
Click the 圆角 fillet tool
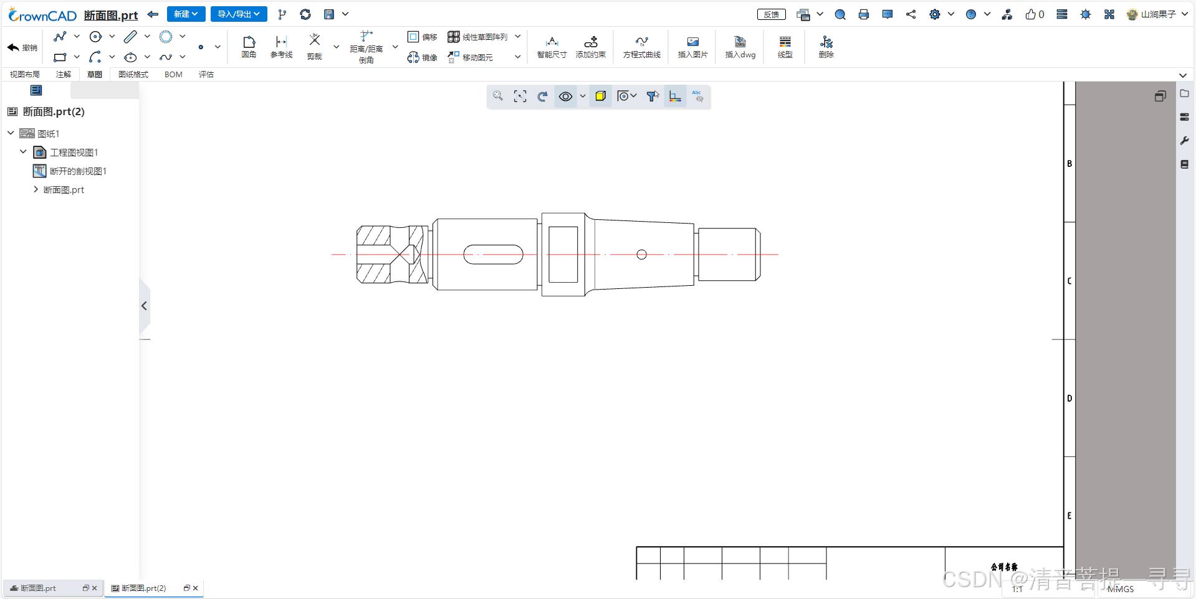(249, 47)
